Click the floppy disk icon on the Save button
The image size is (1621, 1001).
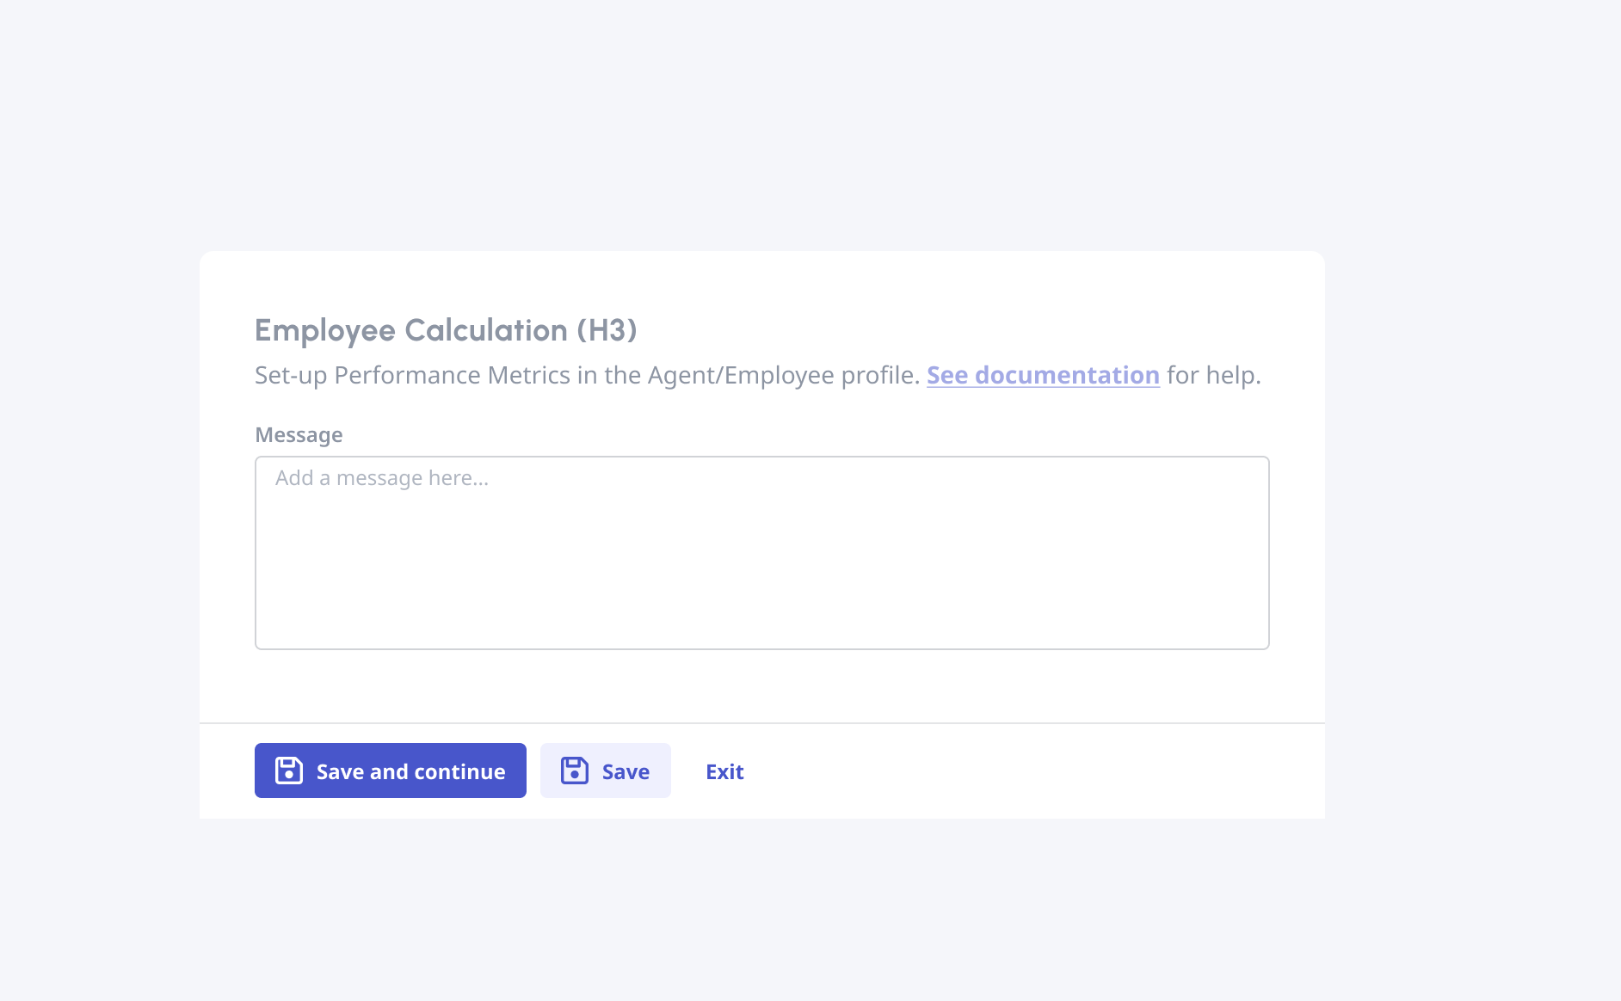click(x=575, y=771)
